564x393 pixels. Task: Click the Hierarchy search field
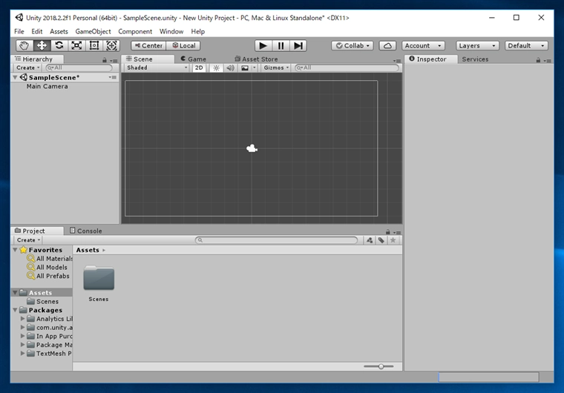(x=79, y=67)
